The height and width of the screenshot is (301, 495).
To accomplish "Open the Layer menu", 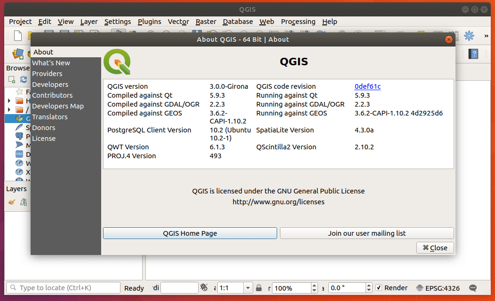I will (89, 22).
